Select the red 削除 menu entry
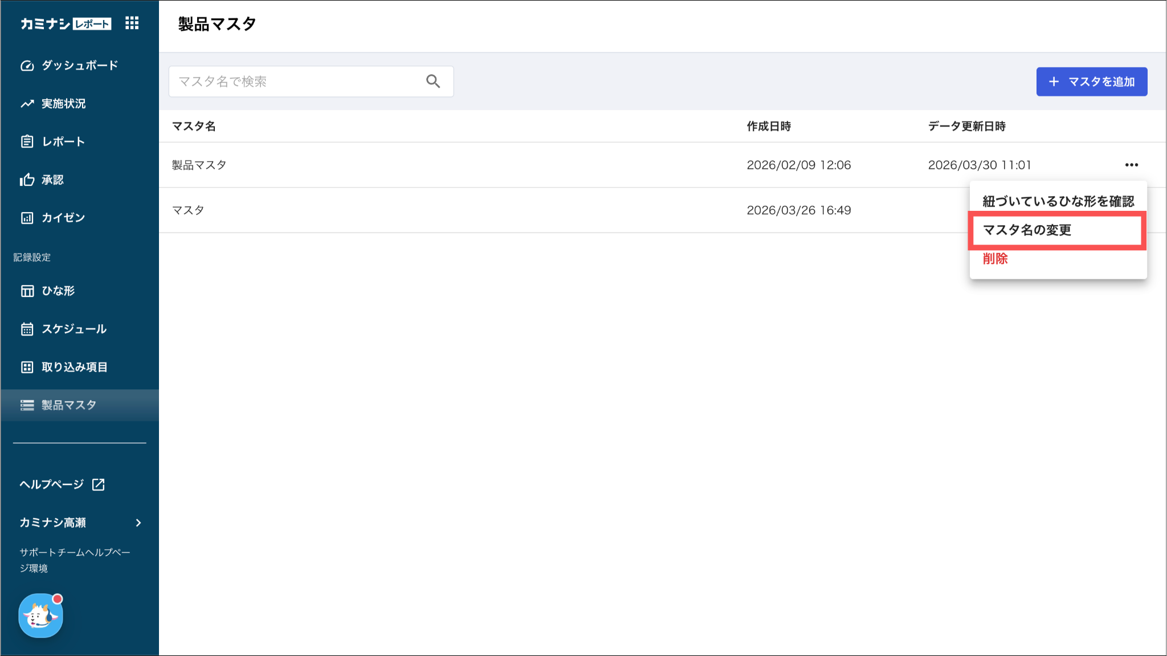The image size is (1167, 656). click(995, 259)
